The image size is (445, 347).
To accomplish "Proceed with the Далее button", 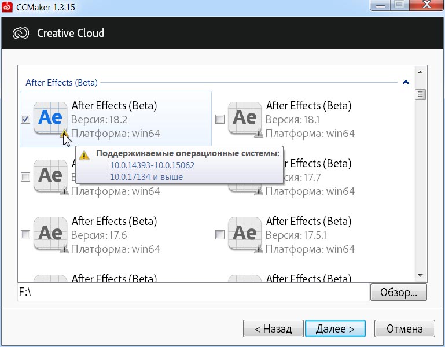I will tap(335, 328).
